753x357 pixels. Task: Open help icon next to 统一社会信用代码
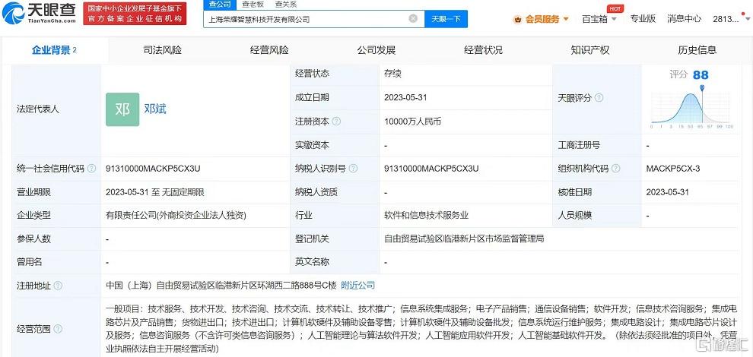point(91,169)
